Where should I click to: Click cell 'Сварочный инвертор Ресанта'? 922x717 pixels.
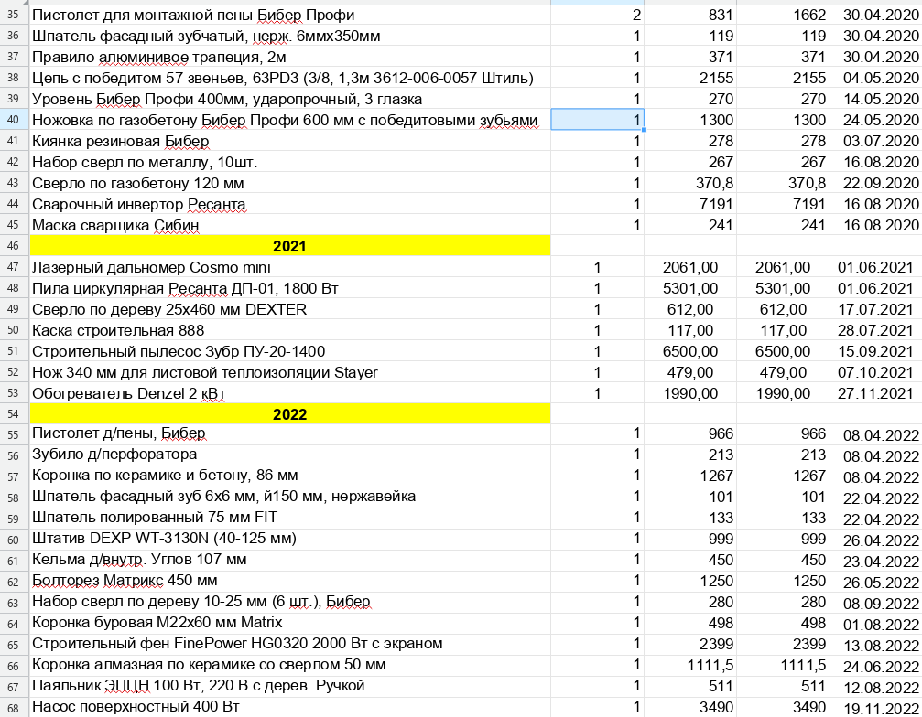tap(290, 204)
